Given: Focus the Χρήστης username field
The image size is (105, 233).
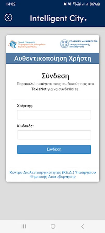Looking at the screenshot, I should coord(54,115).
